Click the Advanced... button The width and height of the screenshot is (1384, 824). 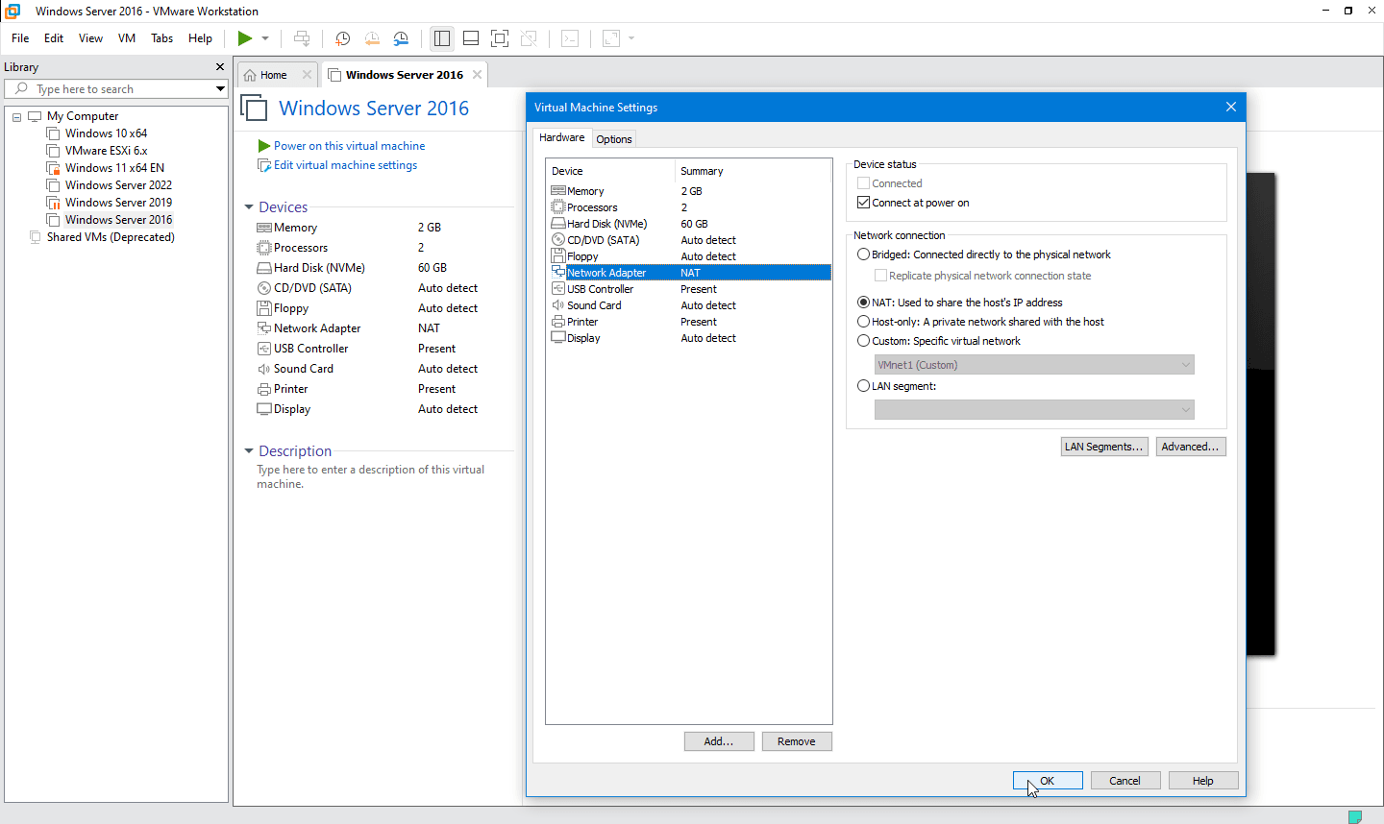coord(1190,447)
